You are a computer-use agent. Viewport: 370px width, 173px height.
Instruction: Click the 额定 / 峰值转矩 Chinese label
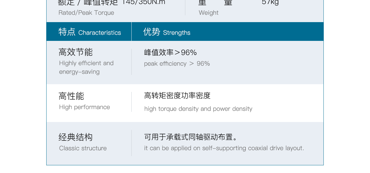point(88,3)
